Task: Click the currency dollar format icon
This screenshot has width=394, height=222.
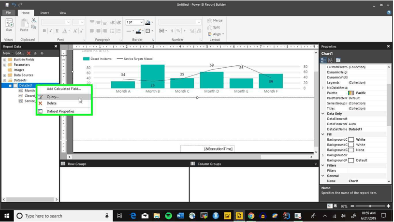Action: (172, 30)
